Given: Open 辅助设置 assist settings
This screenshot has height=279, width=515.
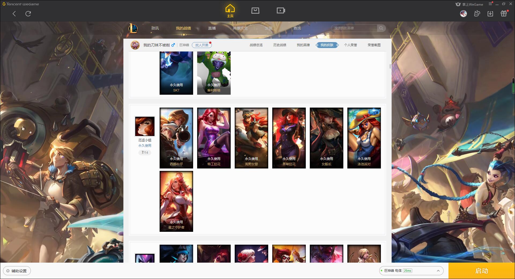Looking at the screenshot, I should pyautogui.click(x=17, y=271).
